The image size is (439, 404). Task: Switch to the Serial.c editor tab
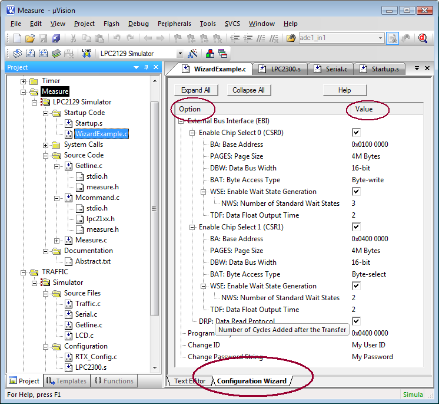click(331, 69)
